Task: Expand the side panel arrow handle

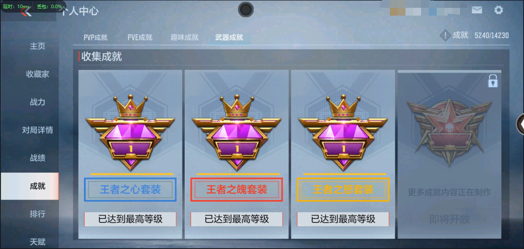Action: click(520, 124)
